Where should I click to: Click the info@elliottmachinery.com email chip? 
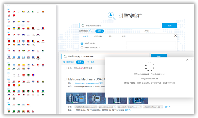coord(86,107)
